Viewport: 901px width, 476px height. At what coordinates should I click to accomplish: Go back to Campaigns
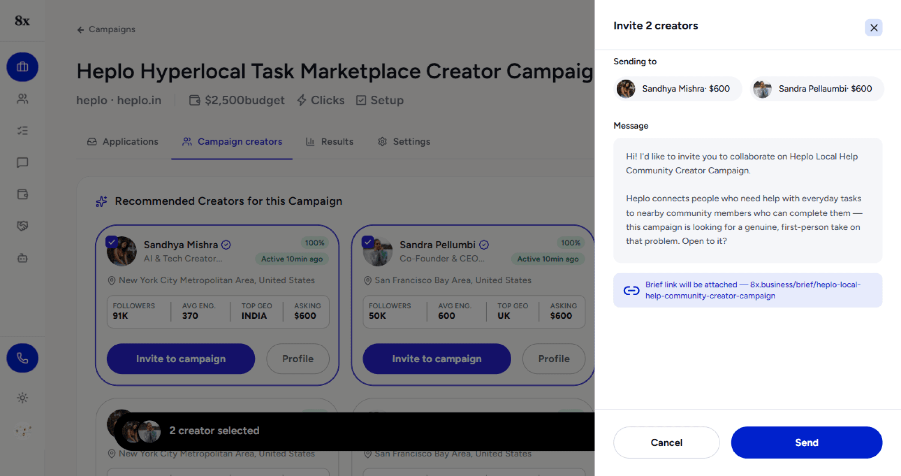point(106,29)
